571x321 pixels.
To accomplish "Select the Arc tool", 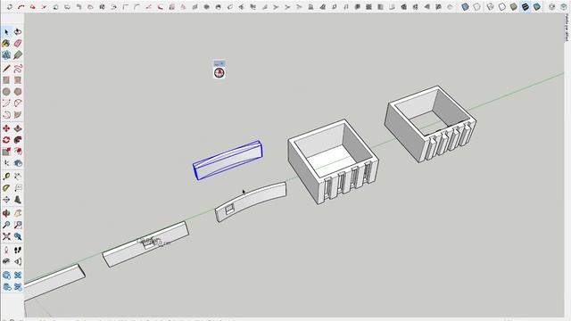I will (x=6, y=103).
